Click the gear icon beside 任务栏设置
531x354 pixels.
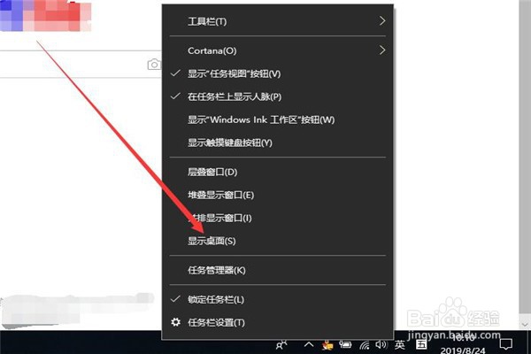pos(175,322)
